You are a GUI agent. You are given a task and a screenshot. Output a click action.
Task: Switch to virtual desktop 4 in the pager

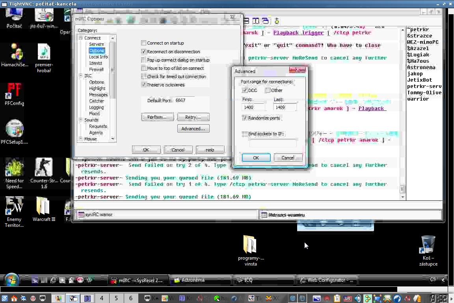[102, 298]
